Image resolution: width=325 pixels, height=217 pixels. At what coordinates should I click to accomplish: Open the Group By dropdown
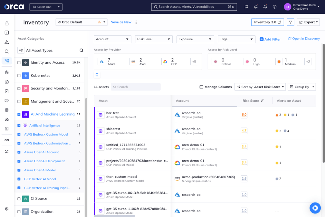(x=301, y=87)
